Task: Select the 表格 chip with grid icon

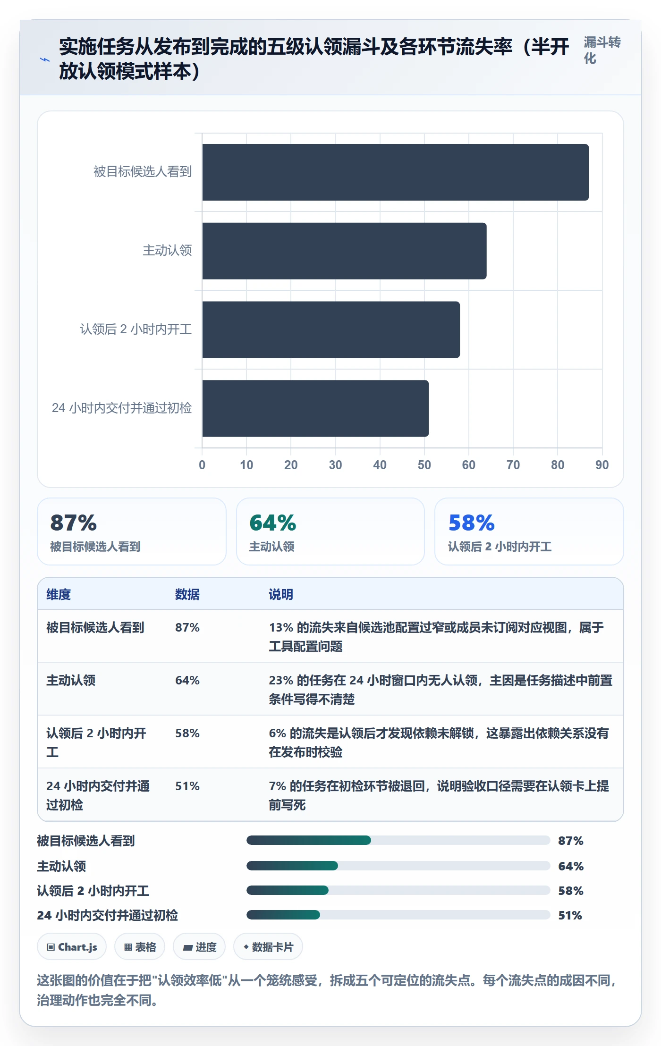Action: tap(140, 946)
